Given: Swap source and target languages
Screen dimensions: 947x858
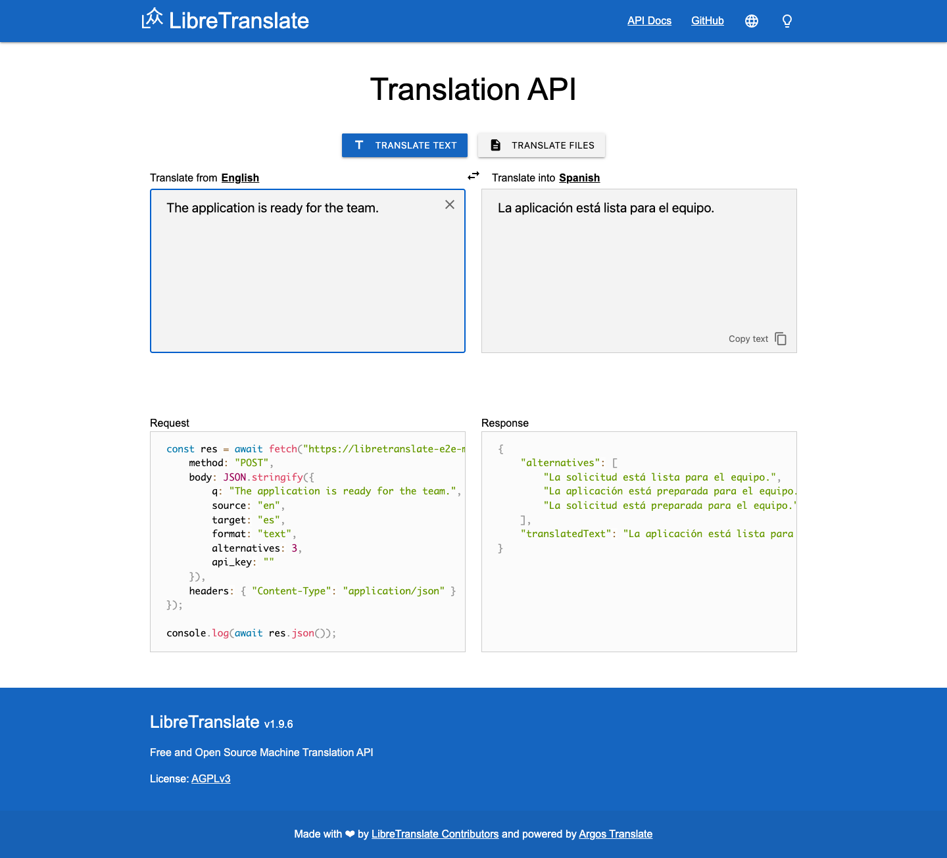Looking at the screenshot, I should point(473,176).
